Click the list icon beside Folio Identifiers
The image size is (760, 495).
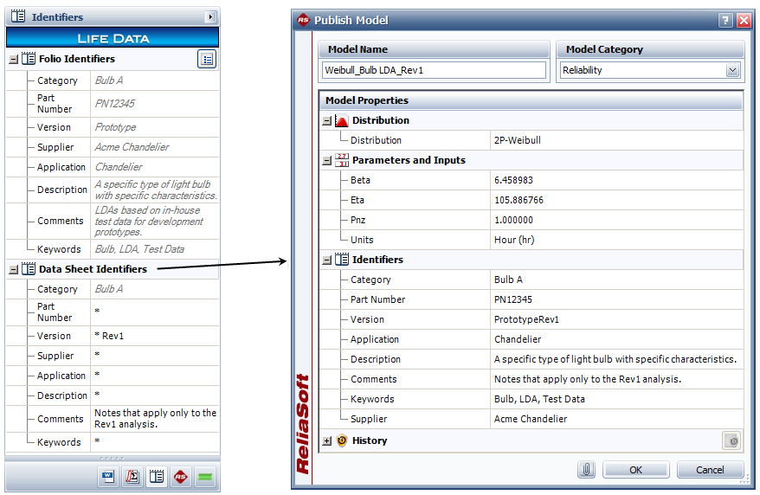(x=206, y=59)
